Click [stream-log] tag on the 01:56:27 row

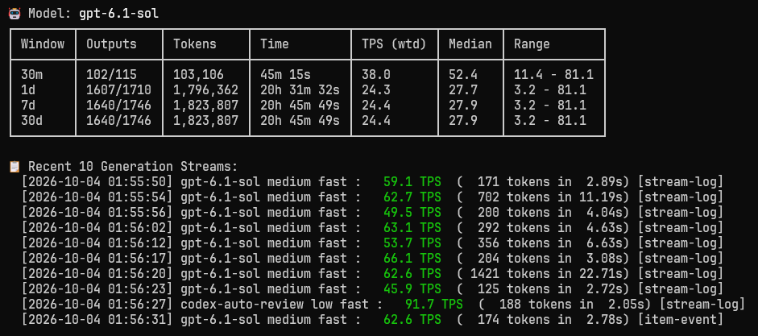[x=702, y=304]
